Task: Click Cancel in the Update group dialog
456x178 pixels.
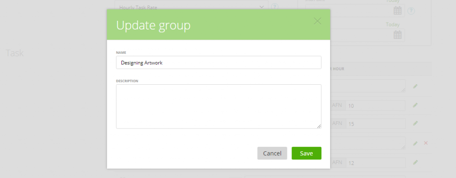Action: pyautogui.click(x=272, y=153)
